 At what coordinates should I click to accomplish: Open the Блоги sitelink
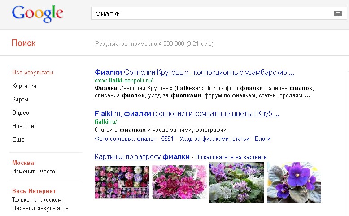pyautogui.click(x=262, y=139)
